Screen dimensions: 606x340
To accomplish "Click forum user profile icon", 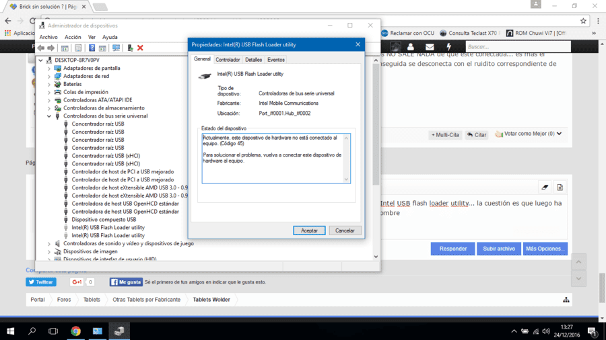I will click(411, 46).
